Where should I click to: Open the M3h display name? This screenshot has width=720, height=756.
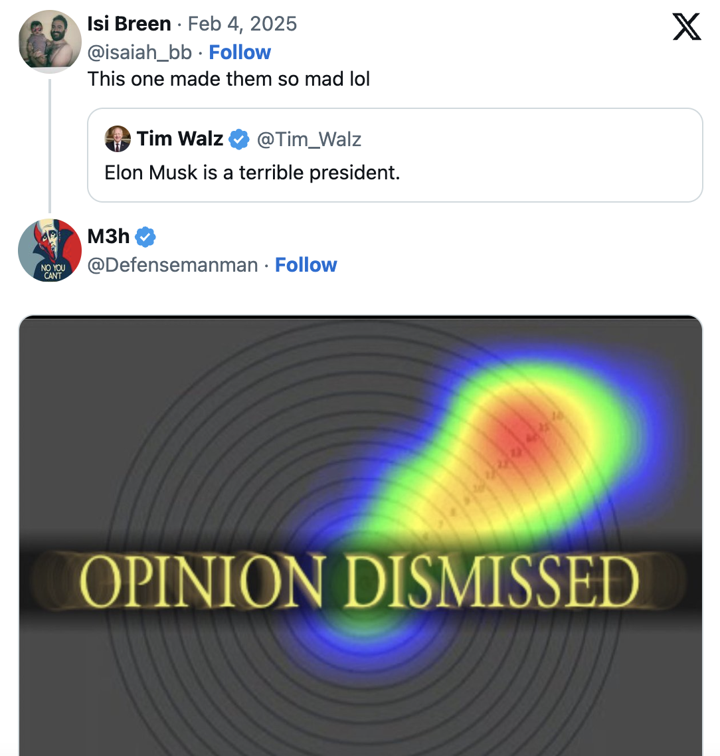click(108, 236)
